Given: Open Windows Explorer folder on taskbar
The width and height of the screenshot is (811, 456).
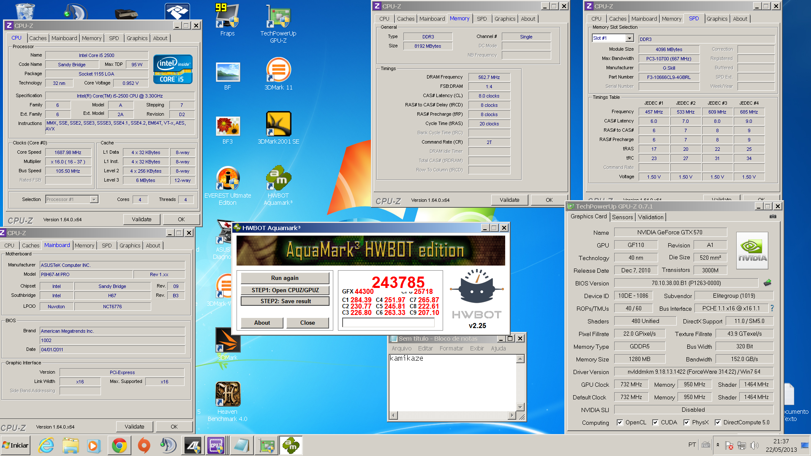Looking at the screenshot, I should pos(71,445).
